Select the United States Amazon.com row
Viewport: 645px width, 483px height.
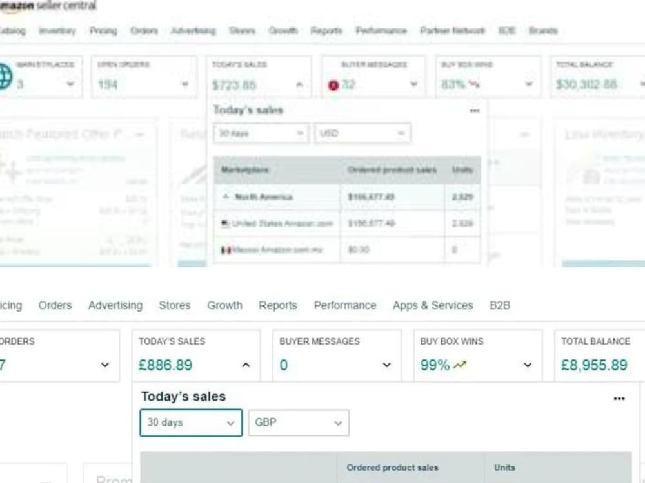point(347,223)
